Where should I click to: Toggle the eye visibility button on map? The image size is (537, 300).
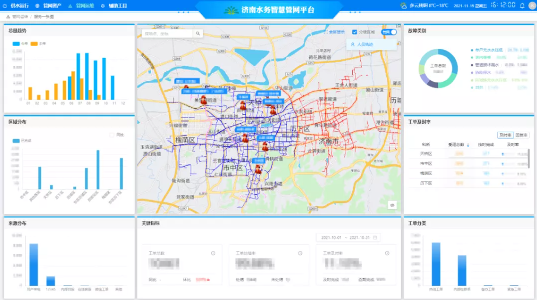pos(392,205)
